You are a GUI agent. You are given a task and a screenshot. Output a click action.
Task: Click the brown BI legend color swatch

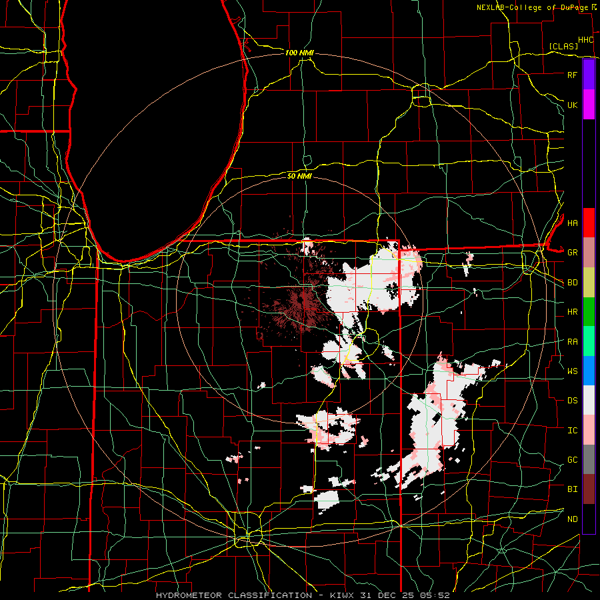pyautogui.click(x=589, y=489)
